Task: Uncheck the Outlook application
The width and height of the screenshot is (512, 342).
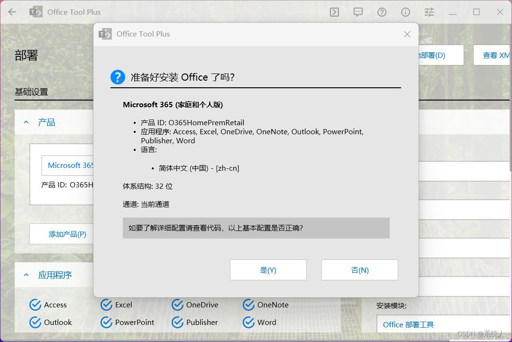Action: [x=51, y=323]
